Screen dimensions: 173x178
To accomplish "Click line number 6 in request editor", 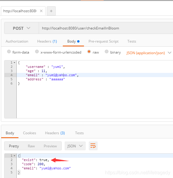I will (12, 83).
